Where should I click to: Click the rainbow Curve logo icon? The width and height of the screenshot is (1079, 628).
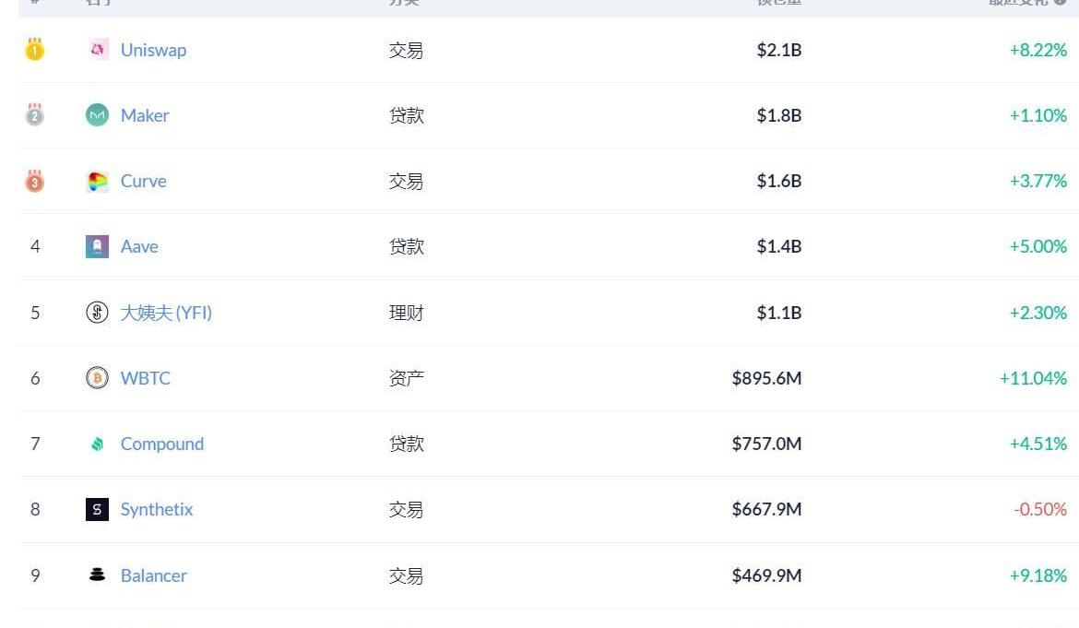97,182
